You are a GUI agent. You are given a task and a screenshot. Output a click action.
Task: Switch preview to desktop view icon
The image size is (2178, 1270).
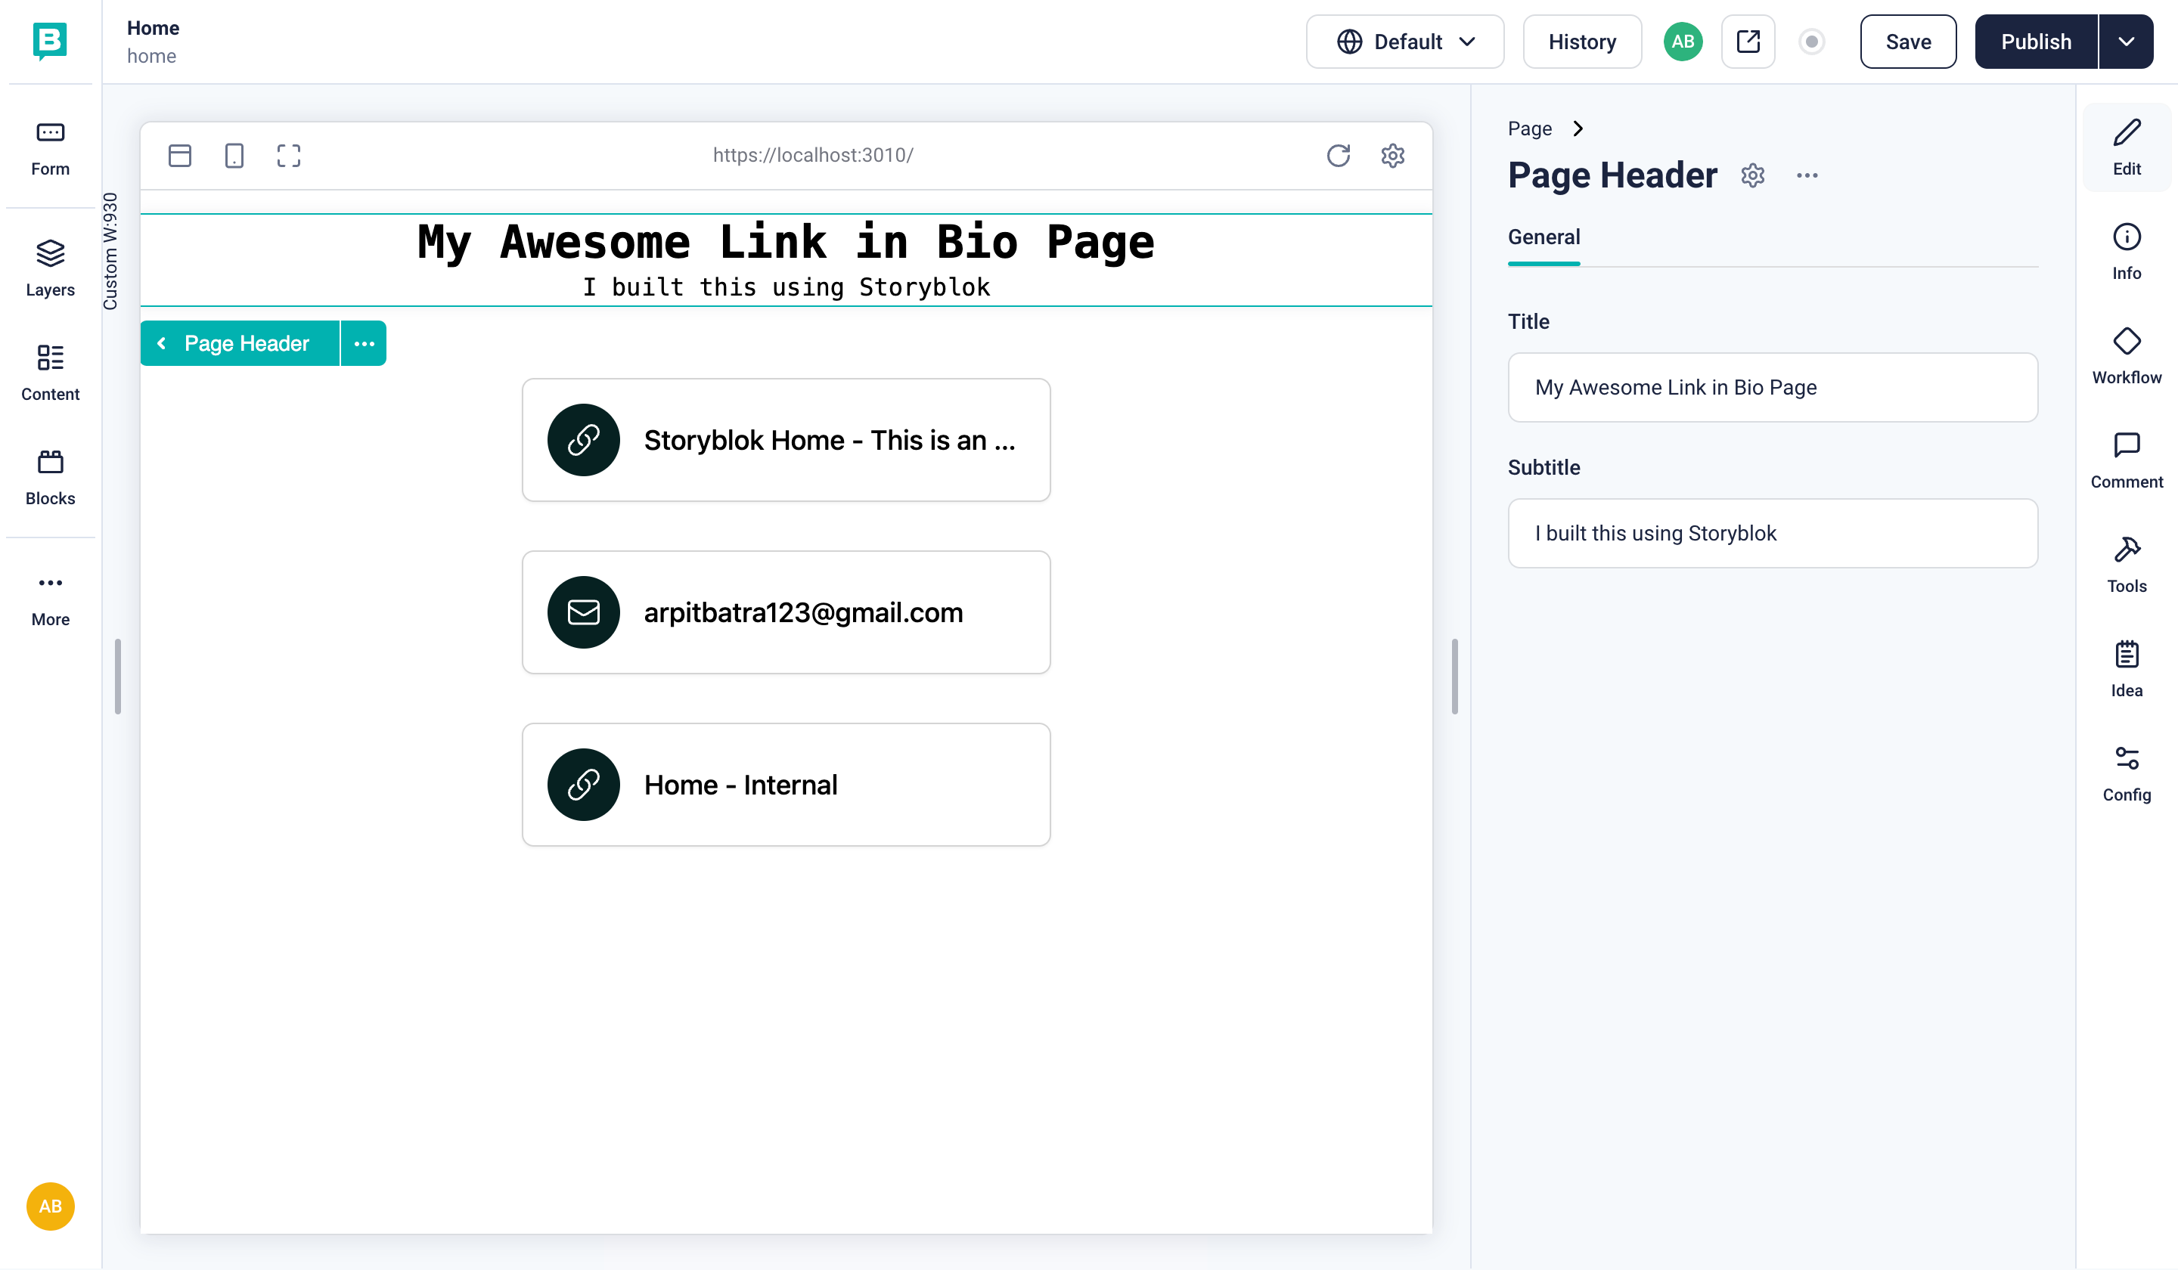180,156
